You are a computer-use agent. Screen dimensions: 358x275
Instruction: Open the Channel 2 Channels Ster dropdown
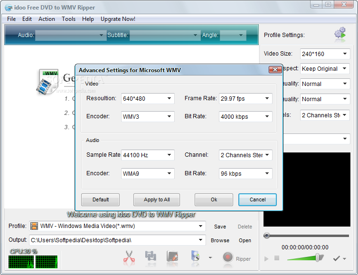245,155
